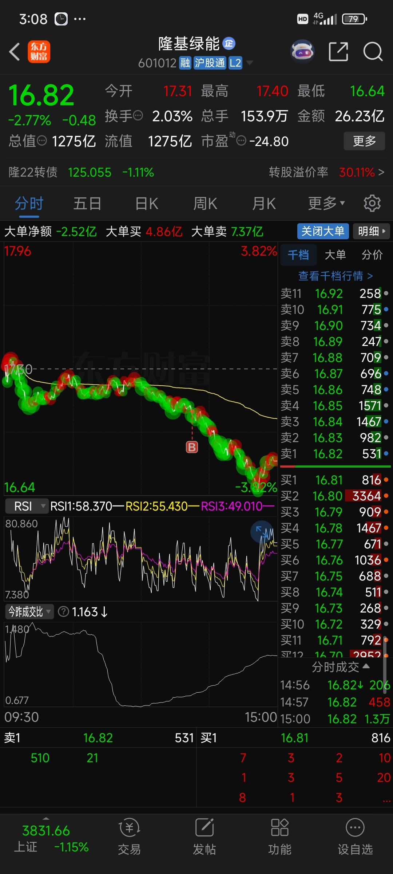Image resolution: width=393 pixels, height=874 pixels.
Task: Tap the info icon beside 总值
Action: tap(42, 140)
